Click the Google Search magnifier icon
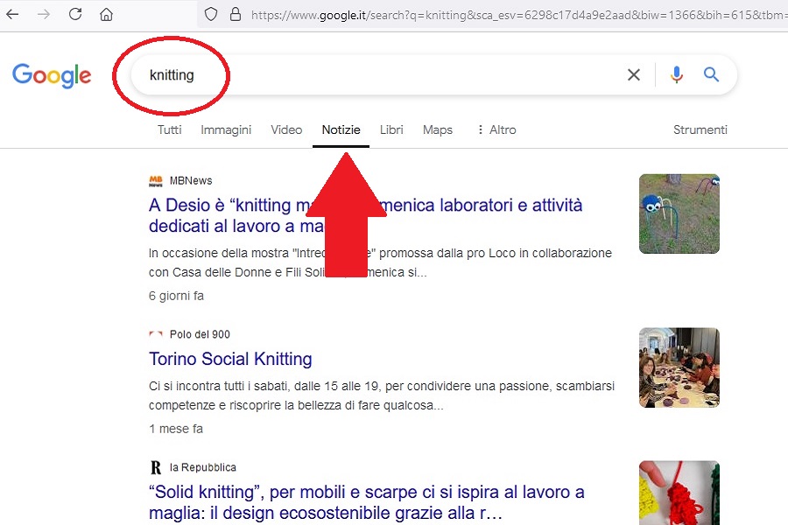The image size is (788, 525). point(711,74)
